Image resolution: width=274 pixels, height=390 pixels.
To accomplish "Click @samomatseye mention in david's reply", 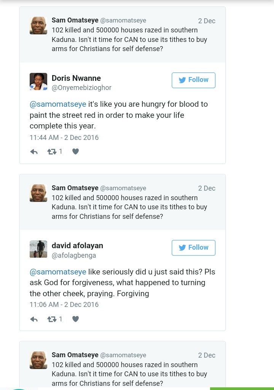I will click(x=58, y=272).
